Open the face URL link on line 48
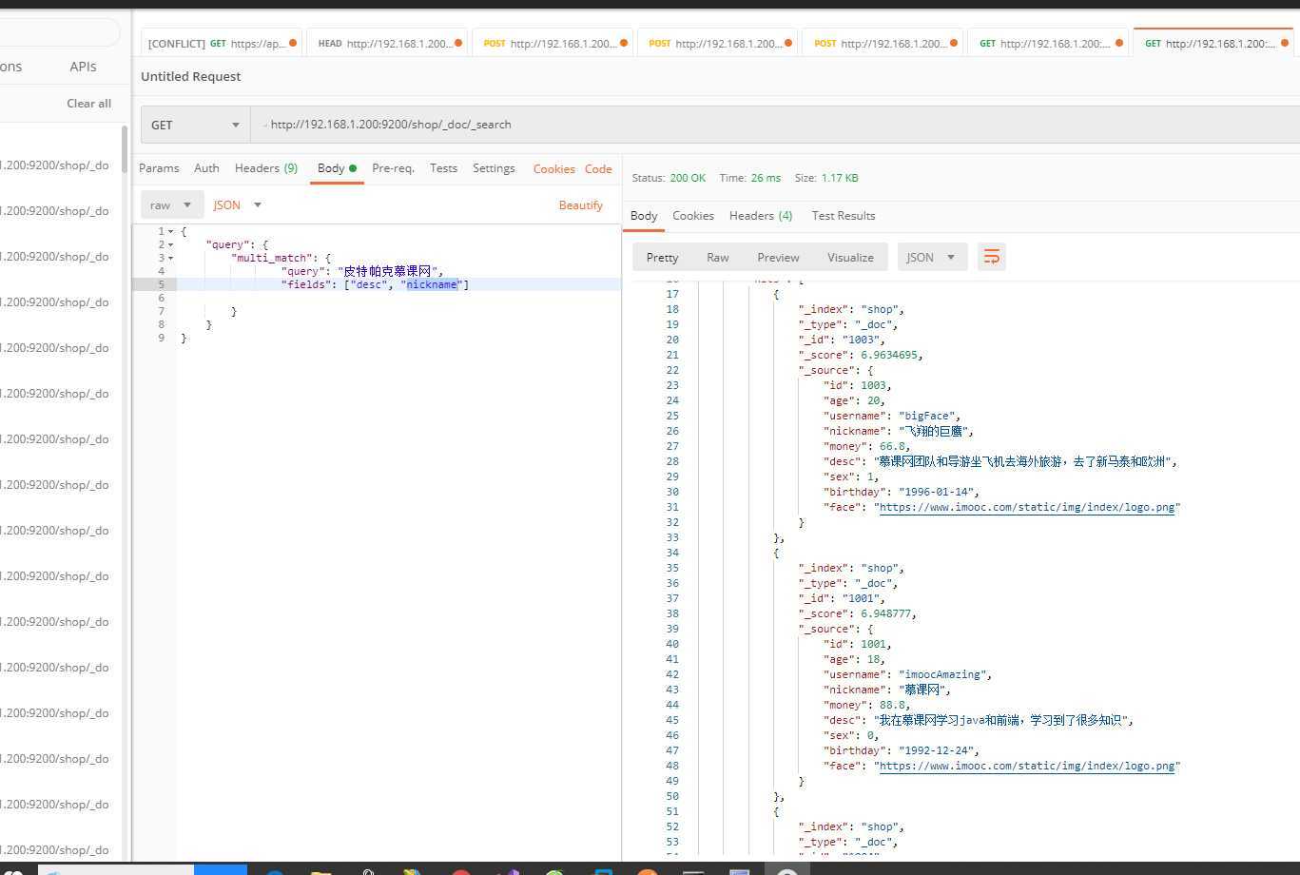The height and width of the screenshot is (875, 1300). [x=1027, y=766]
